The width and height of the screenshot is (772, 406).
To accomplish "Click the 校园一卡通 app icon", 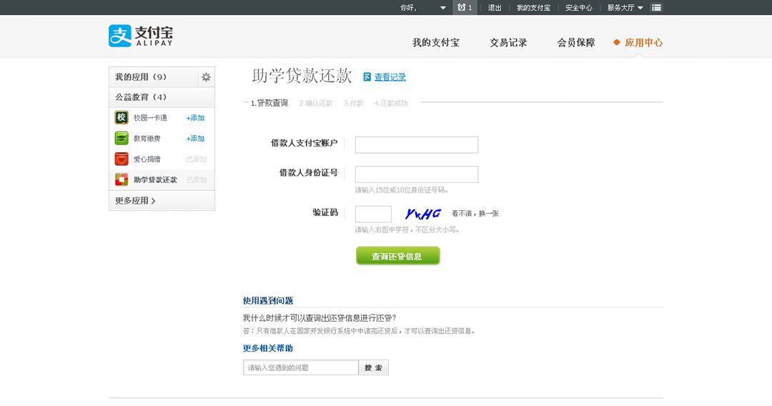I will coord(122,118).
